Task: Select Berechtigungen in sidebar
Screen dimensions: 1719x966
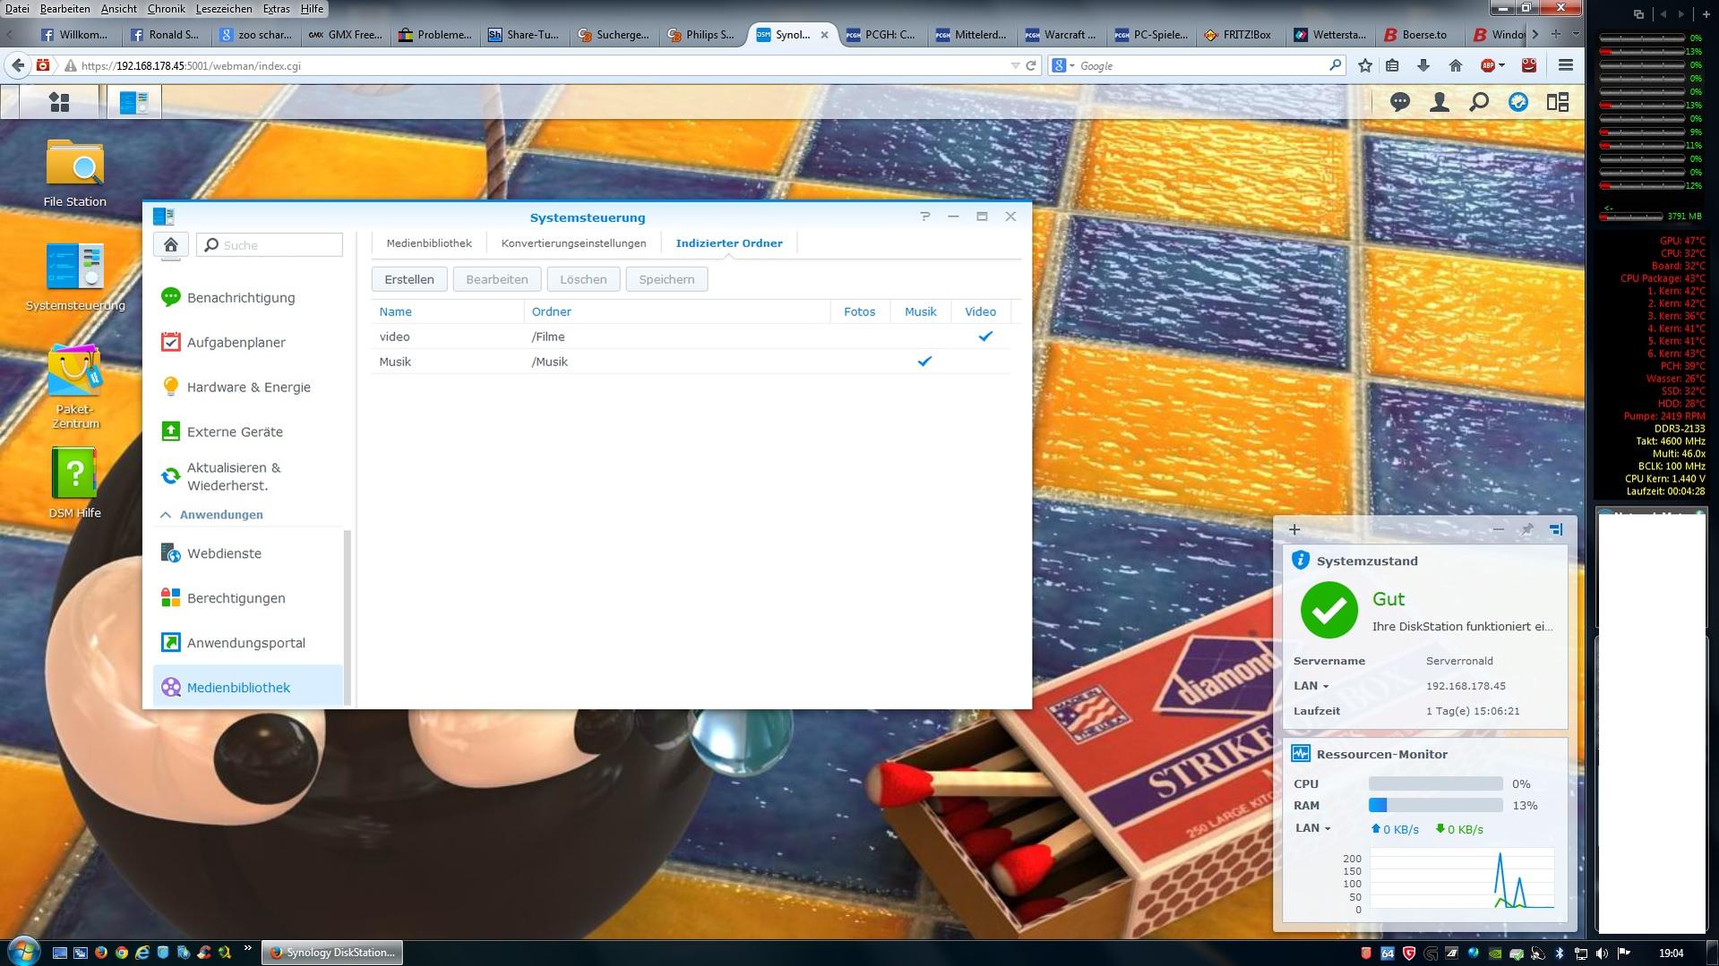Action: point(248,598)
